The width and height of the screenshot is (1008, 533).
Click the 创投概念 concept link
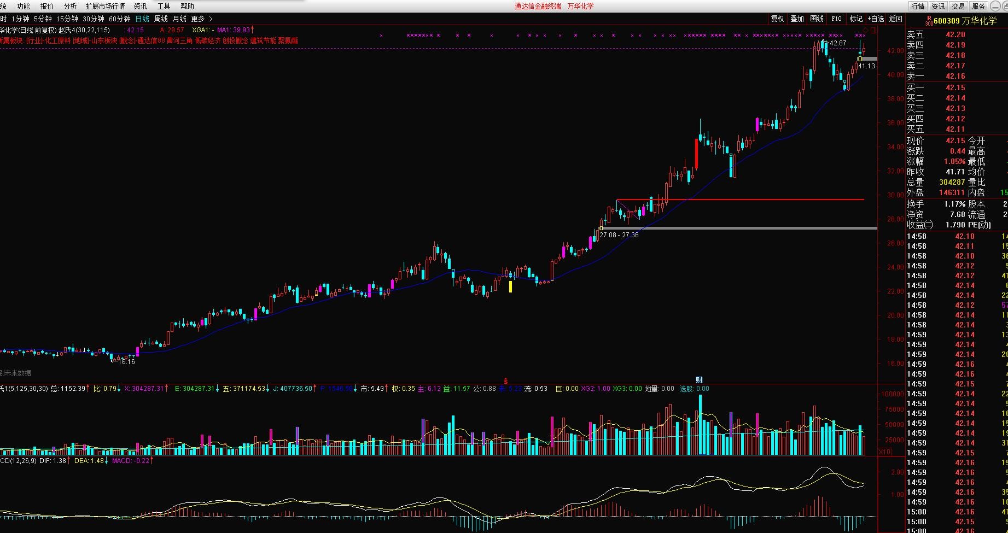click(x=235, y=40)
